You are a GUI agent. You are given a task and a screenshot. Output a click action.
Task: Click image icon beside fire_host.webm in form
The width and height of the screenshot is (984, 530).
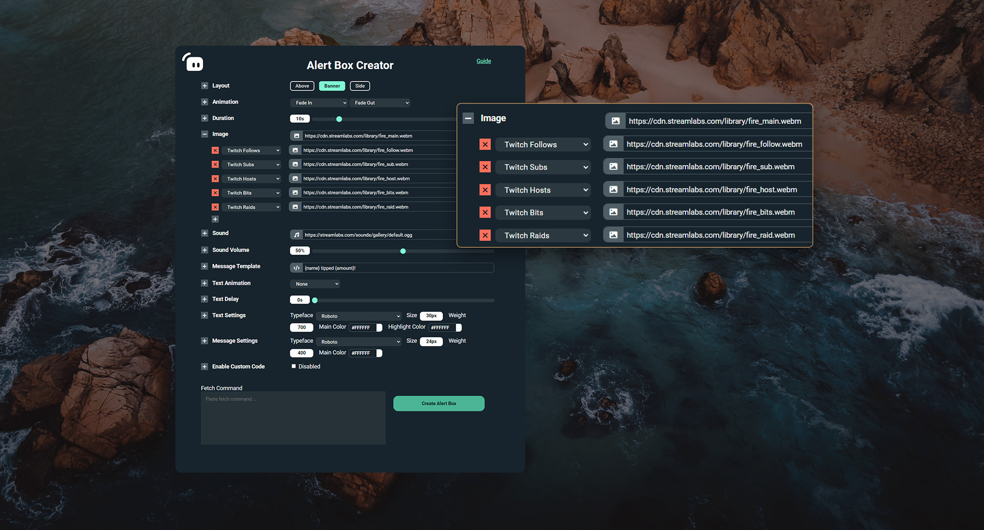pos(295,178)
